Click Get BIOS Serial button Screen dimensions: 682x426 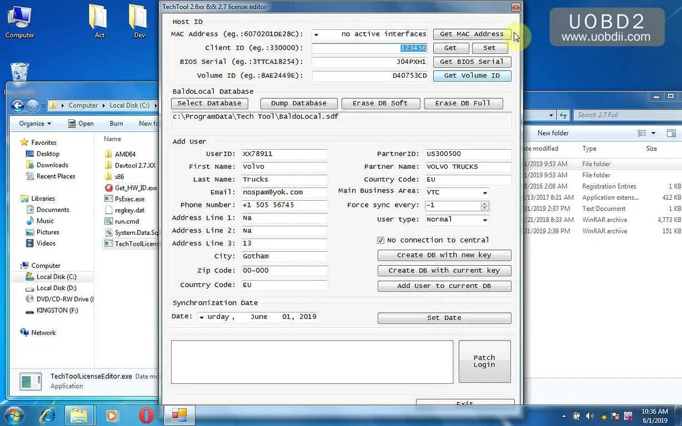tap(472, 62)
